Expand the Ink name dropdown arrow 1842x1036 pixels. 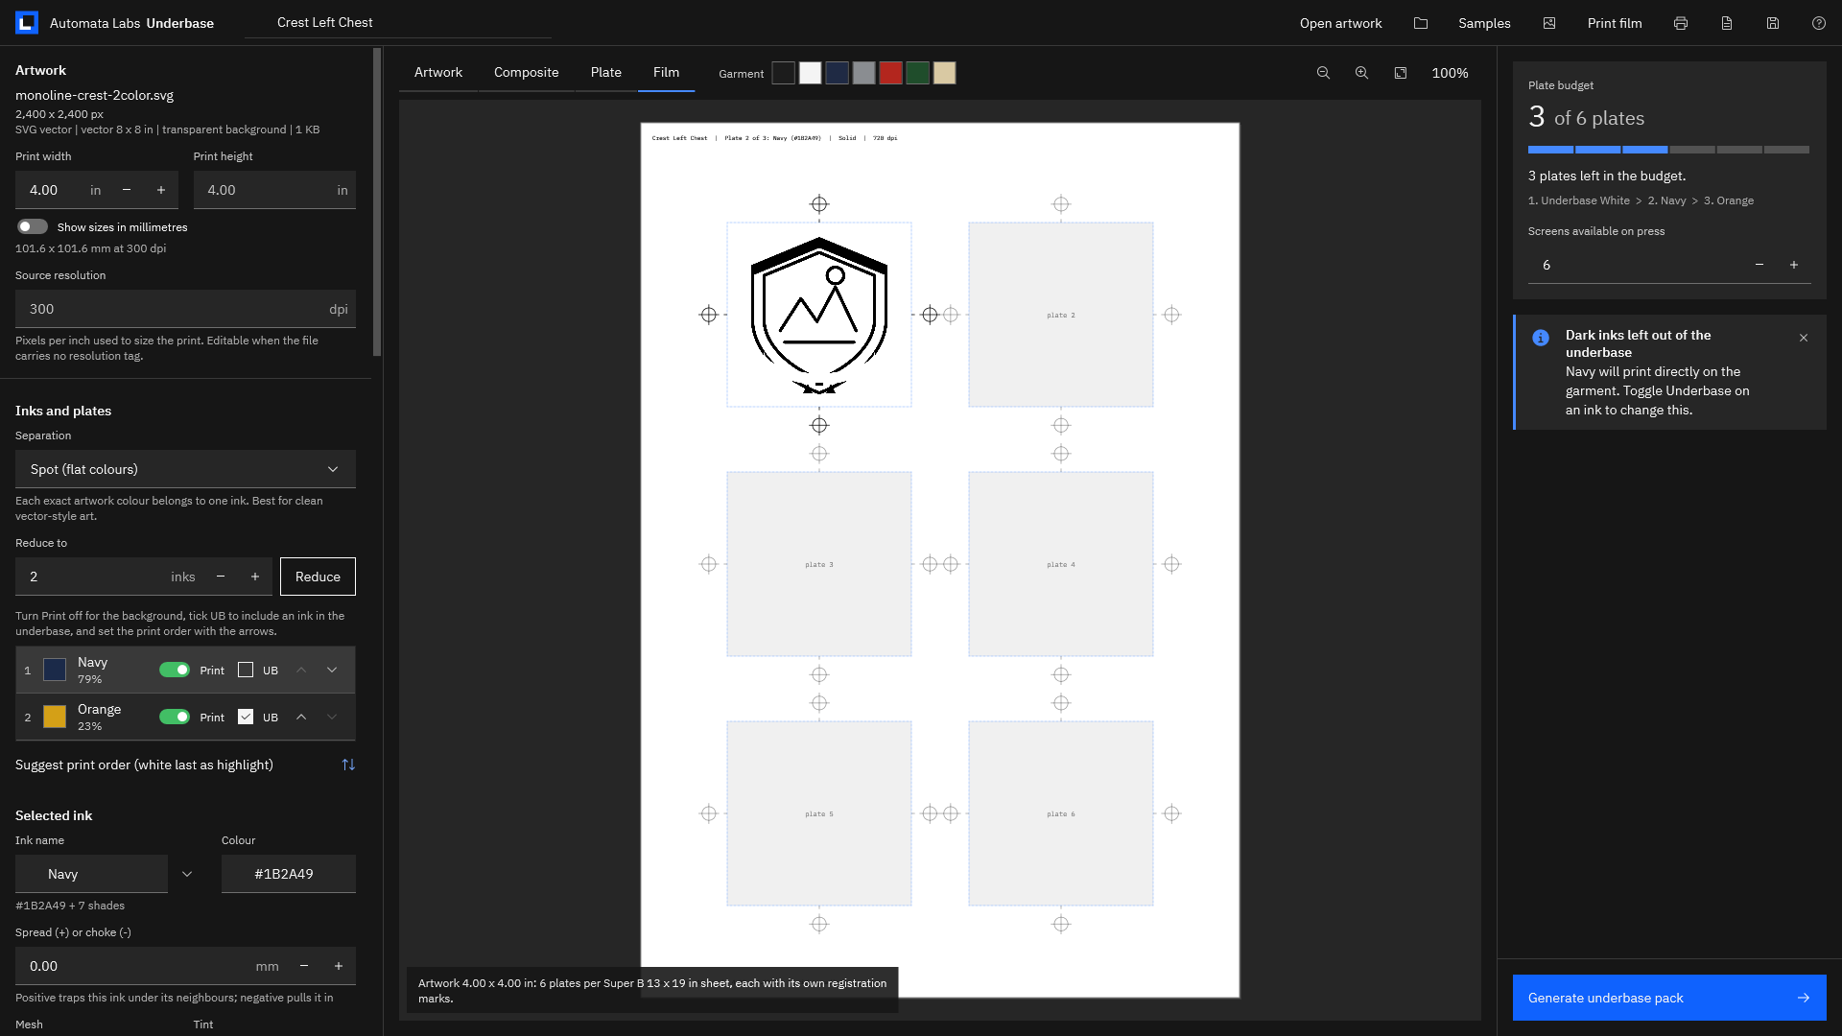click(x=187, y=874)
